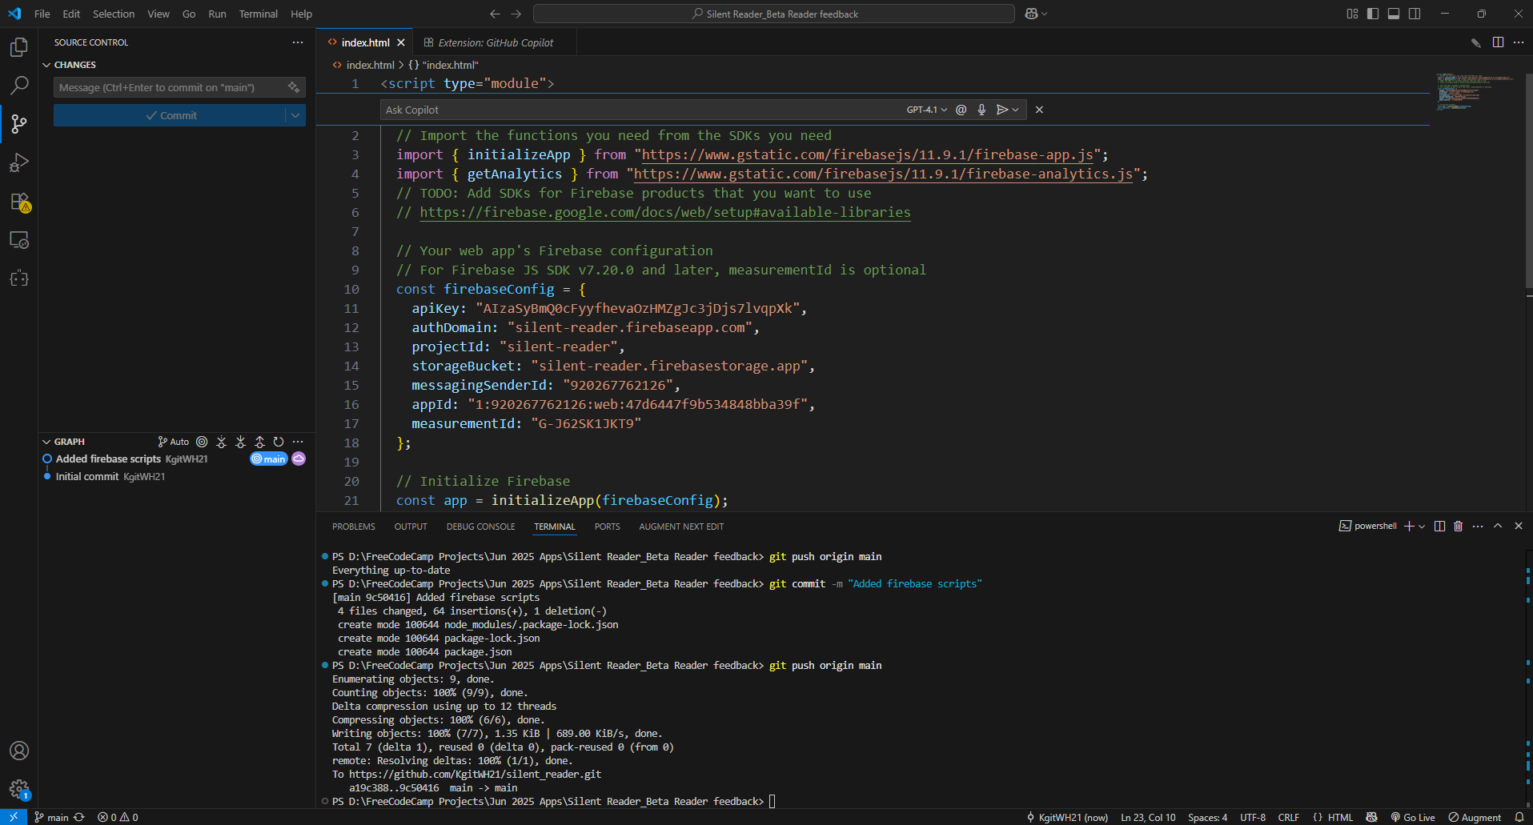Refresh the source control graph
Viewport: 1533px width, 825px height.
point(279,442)
